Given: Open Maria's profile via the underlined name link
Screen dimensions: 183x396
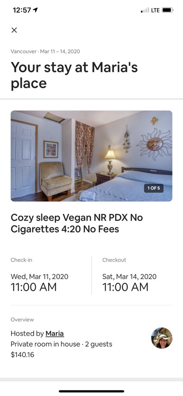Looking at the screenshot, I should tap(55, 334).
